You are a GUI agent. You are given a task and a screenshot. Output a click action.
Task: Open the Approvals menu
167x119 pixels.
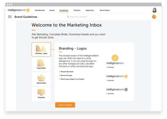point(90,10)
